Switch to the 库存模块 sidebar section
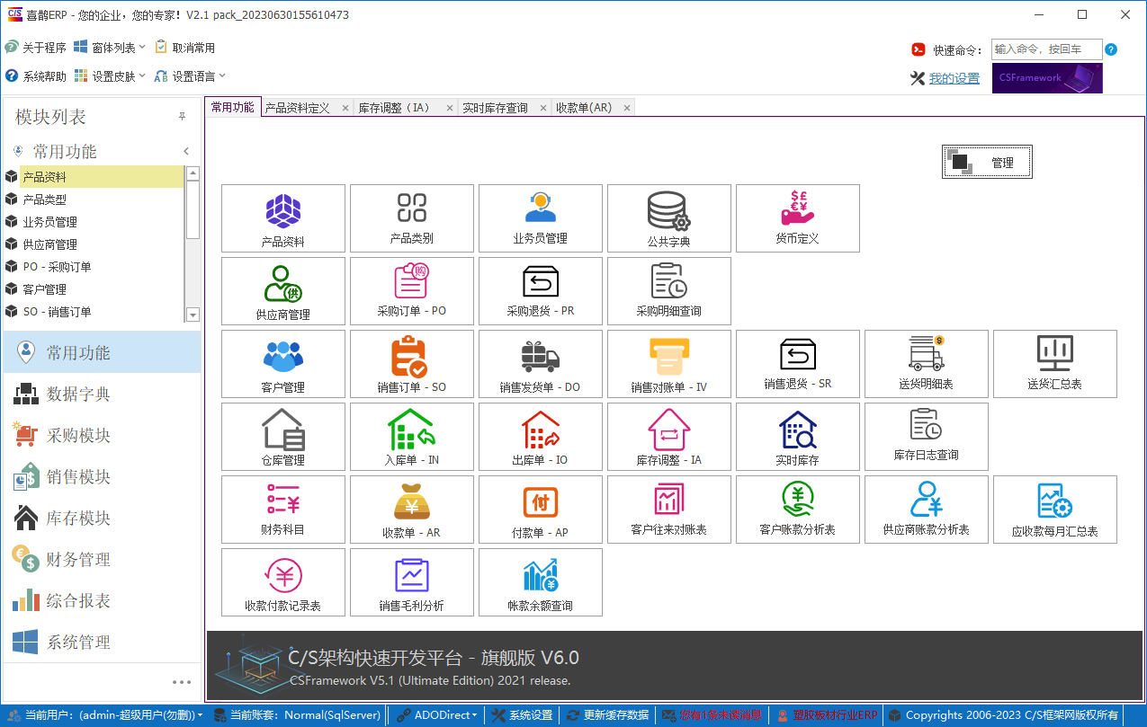Image resolution: width=1147 pixels, height=727 pixels. pyautogui.click(x=102, y=518)
